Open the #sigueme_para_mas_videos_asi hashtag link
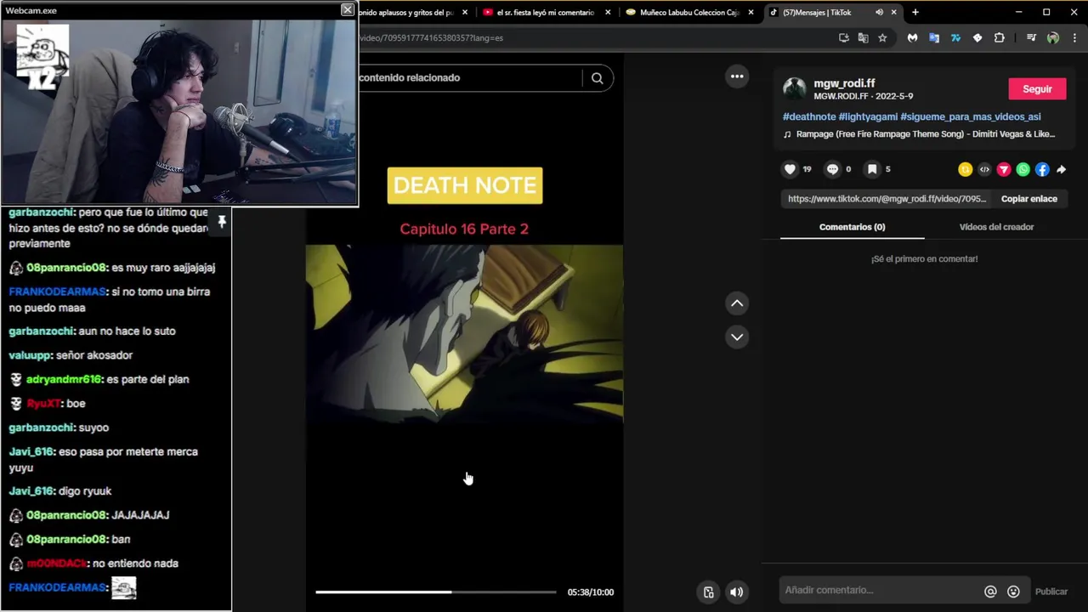1088x612 pixels. coord(971,116)
